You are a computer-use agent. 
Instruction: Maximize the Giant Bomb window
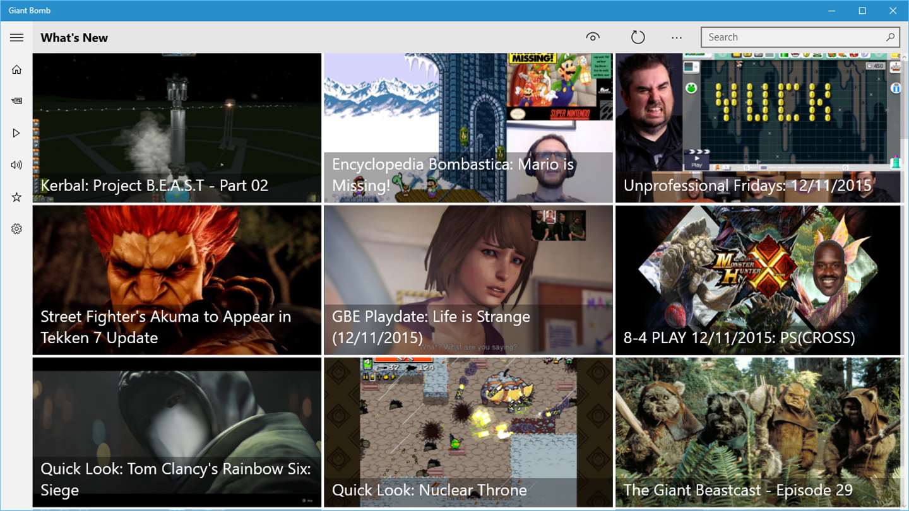[862, 11]
